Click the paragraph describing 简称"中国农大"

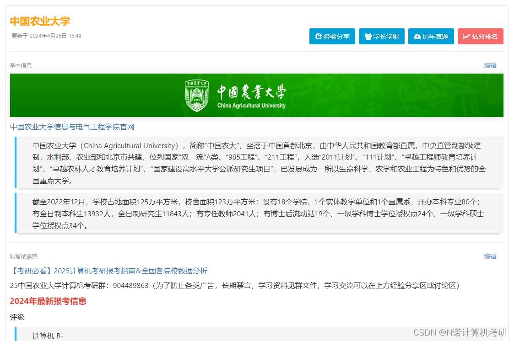(x=259, y=163)
